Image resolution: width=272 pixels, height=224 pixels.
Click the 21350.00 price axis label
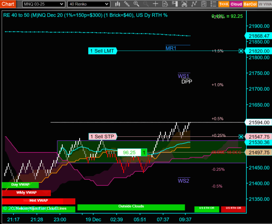pyautogui.click(x=259, y=199)
